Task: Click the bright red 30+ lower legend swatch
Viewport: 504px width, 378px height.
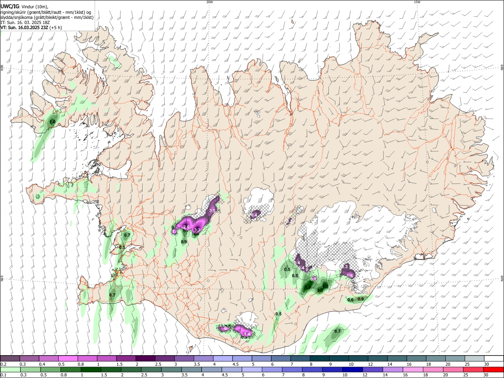Action: (494, 369)
